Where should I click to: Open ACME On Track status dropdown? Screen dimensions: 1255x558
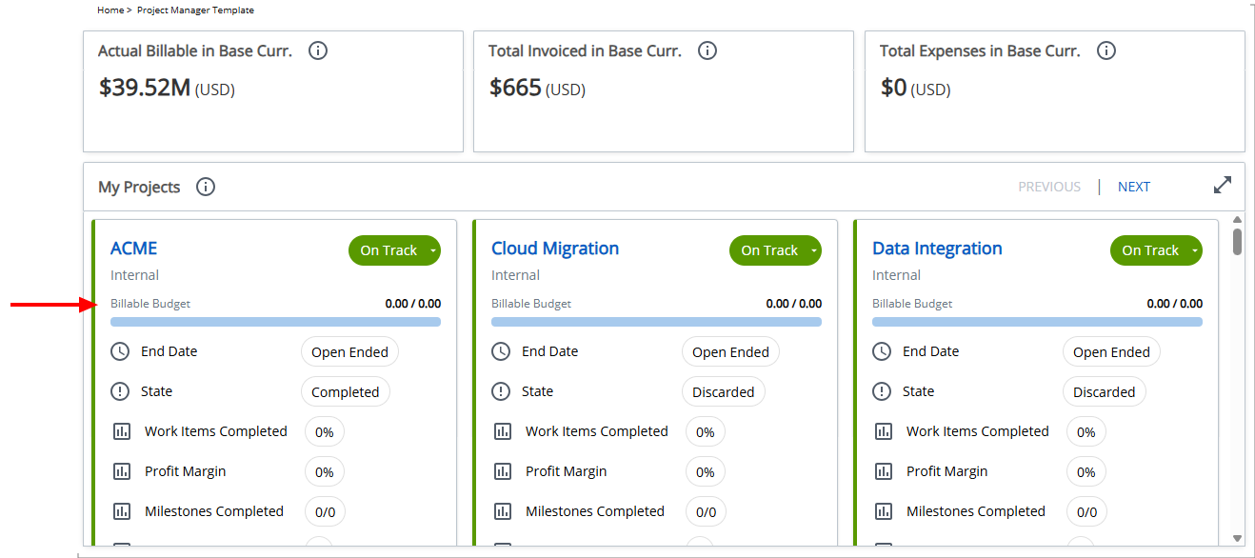(x=433, y=250)
